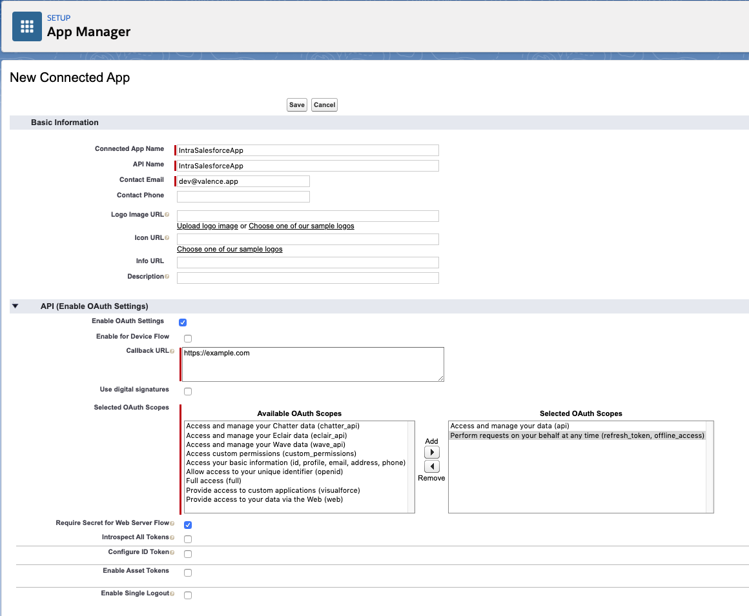Viewport: 749px width, 616px height.
Task: Focus the Description input field
Action: pyautogui.click(x=307, y=278)
